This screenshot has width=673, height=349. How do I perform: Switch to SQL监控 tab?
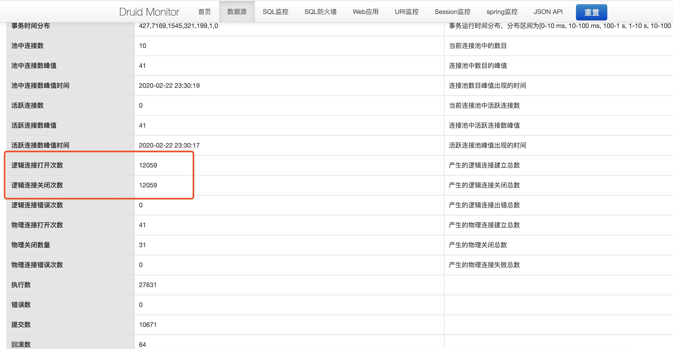point(275,12)
